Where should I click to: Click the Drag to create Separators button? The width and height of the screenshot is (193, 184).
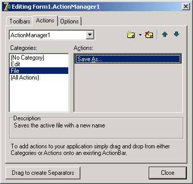tap(43, 173)
